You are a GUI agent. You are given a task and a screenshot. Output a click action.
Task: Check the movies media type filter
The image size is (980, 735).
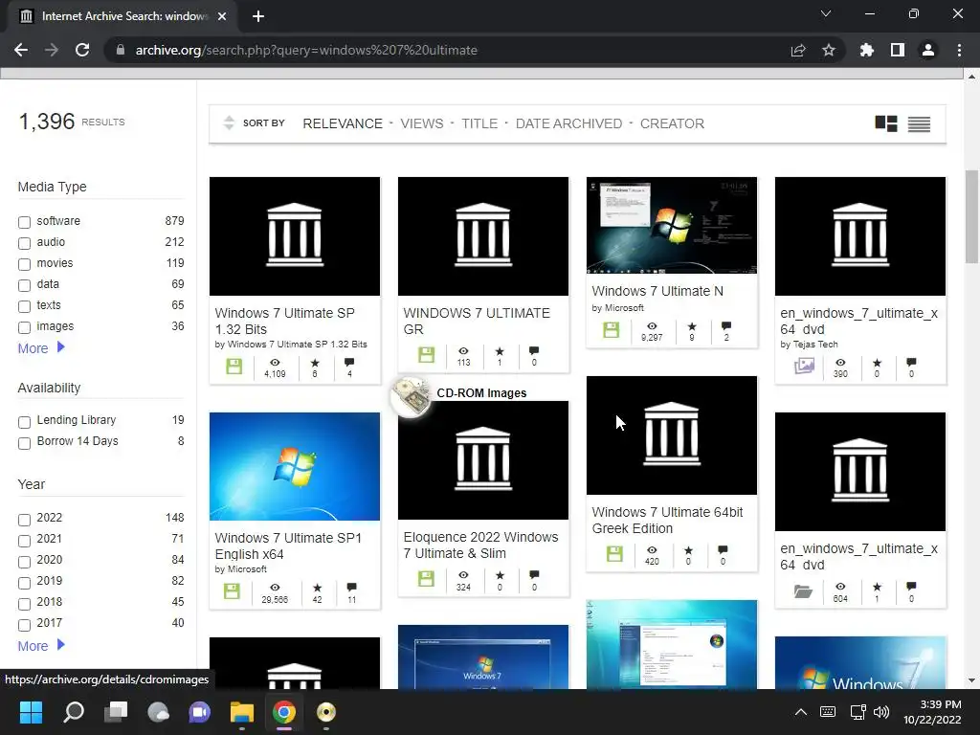pyautogui.click(x=24, y=264)
